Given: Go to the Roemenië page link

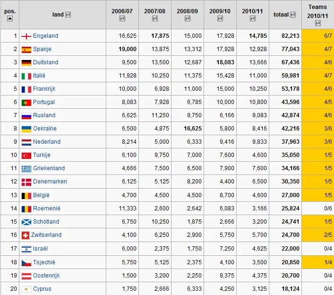Looking at the screenshot, I should coord(47,208).
